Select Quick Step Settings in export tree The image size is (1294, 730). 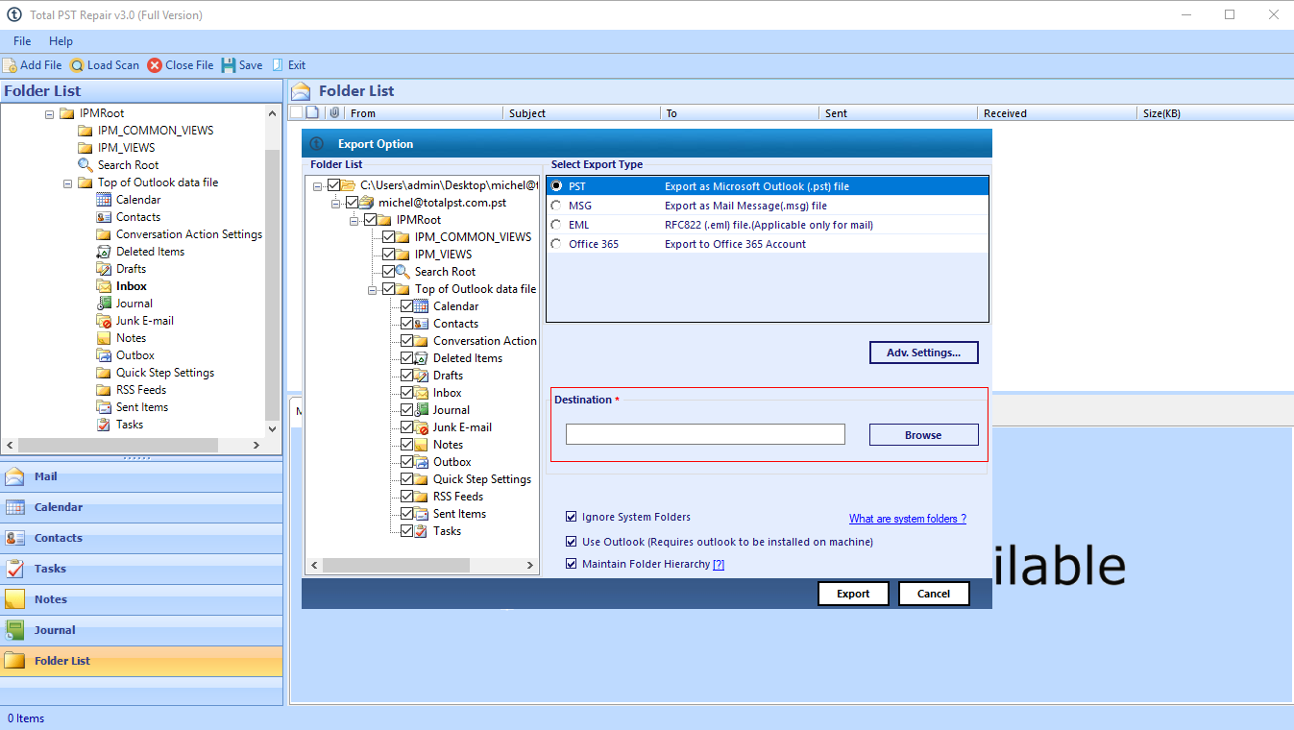tap(481, 479)
